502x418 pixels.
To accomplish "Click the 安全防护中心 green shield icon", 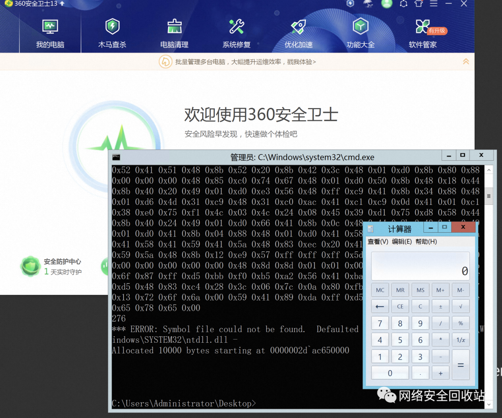I will (x=30, y=266).
